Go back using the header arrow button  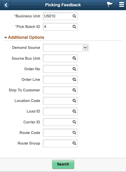[6, 5]
